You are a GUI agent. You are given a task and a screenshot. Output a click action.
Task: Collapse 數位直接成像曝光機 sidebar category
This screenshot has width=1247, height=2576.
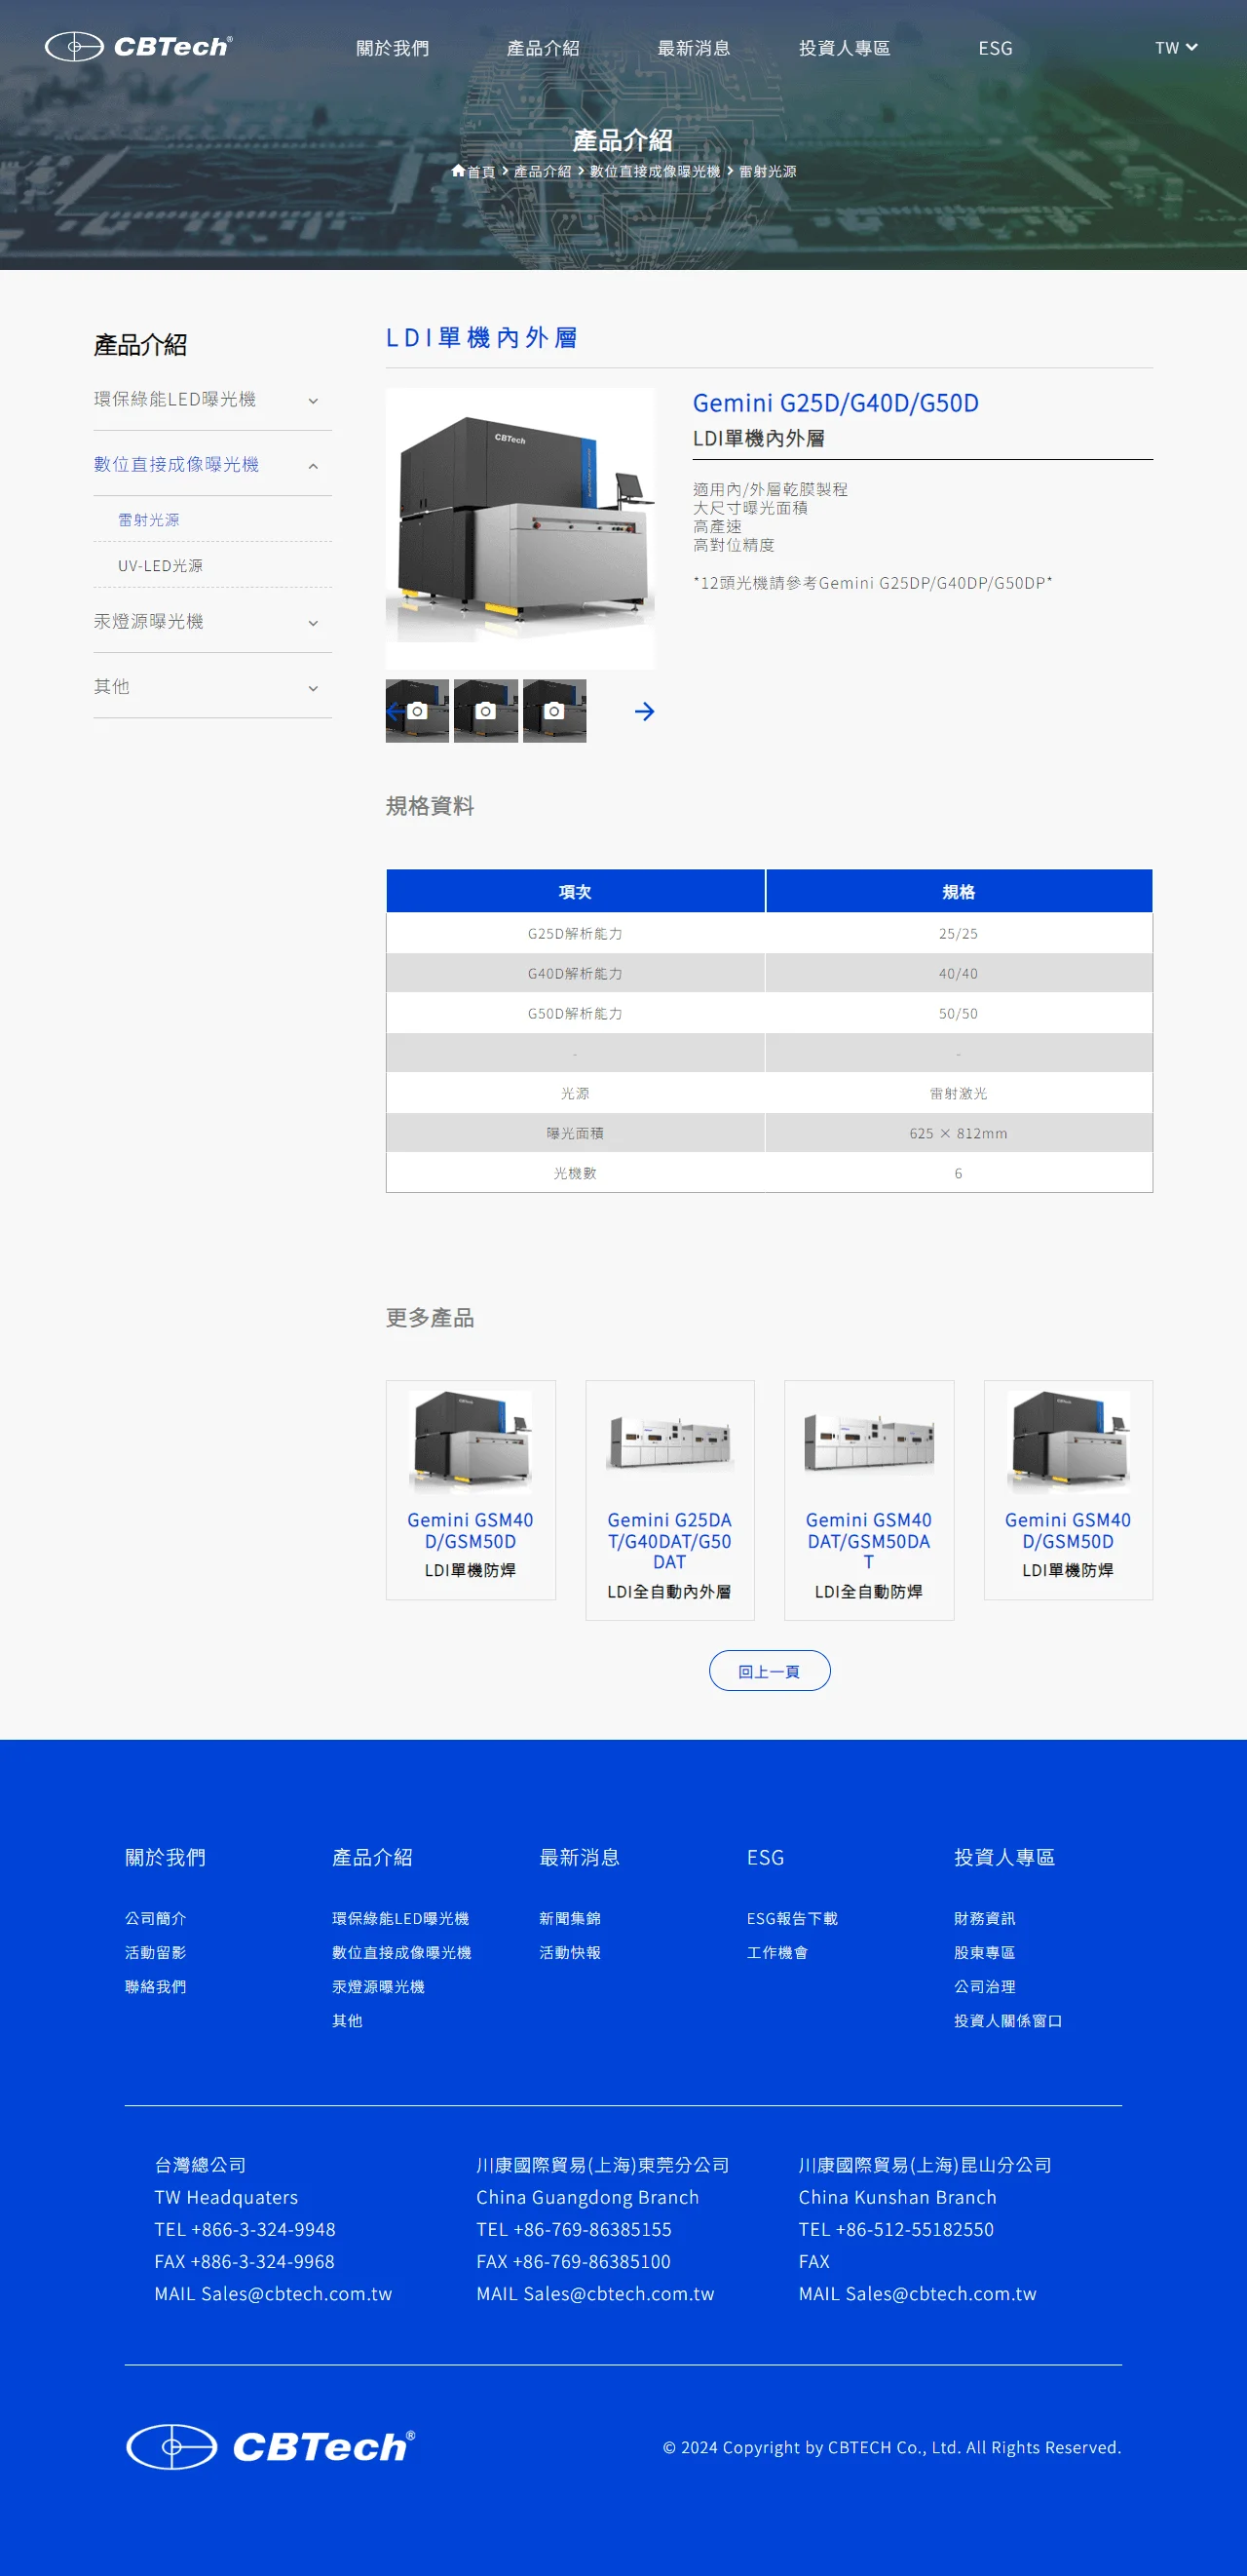[x=212, y=465]
